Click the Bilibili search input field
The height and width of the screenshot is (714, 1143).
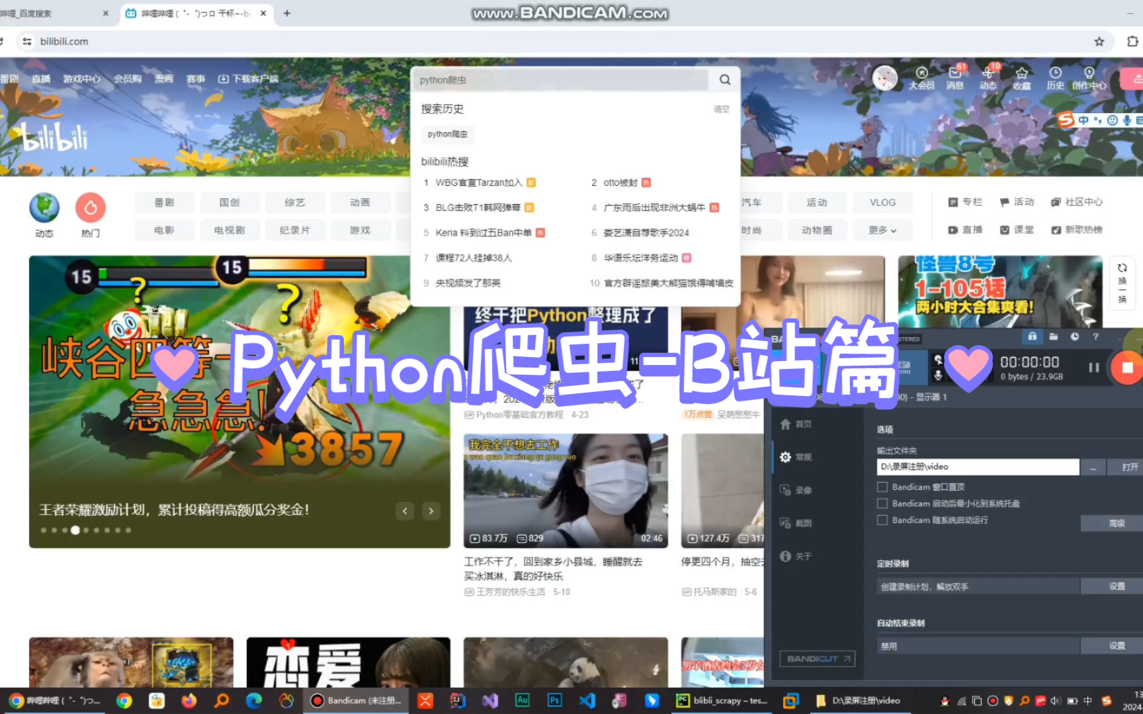(562, 80)
